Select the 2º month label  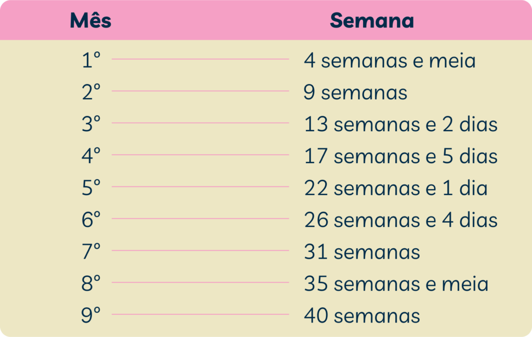click(91, 92)
